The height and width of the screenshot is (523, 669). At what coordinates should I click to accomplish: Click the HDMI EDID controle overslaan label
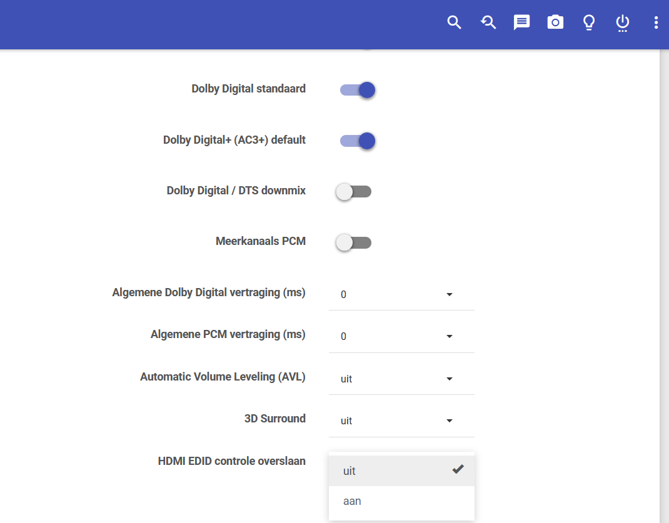232,461
